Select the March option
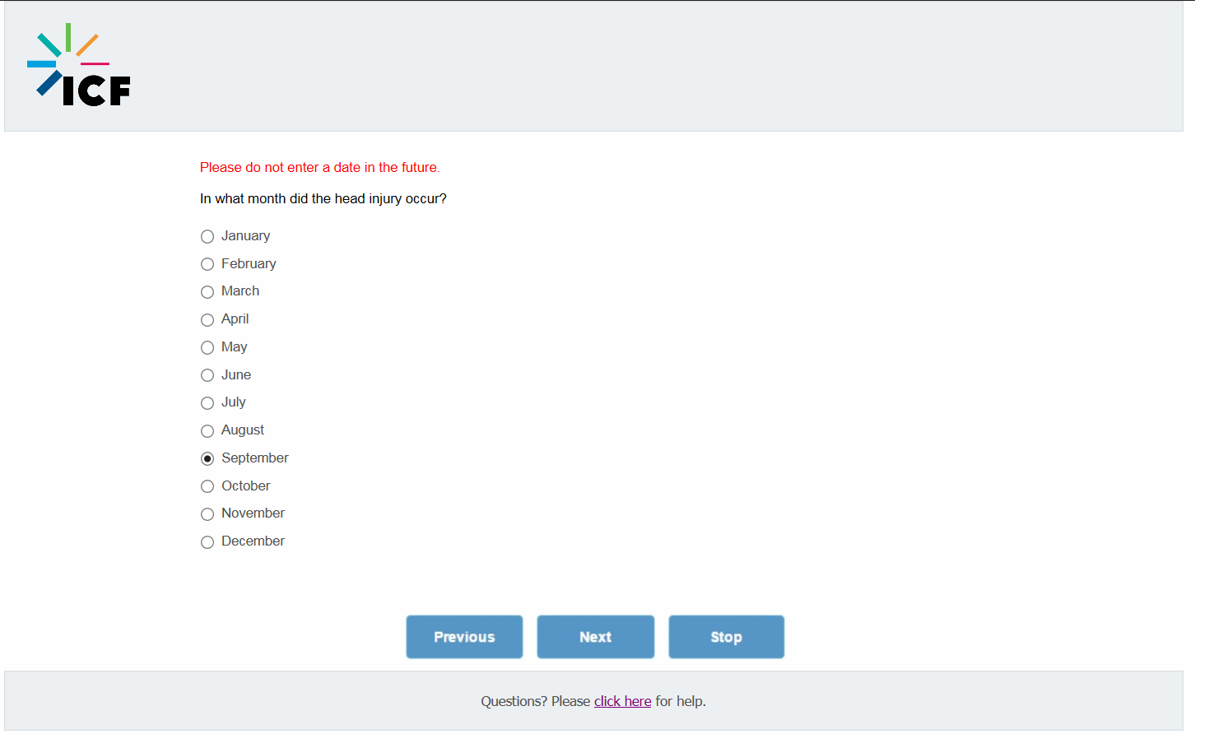Image resolution: width=1209 pixels, height=748 pixels. pos(207,292)
